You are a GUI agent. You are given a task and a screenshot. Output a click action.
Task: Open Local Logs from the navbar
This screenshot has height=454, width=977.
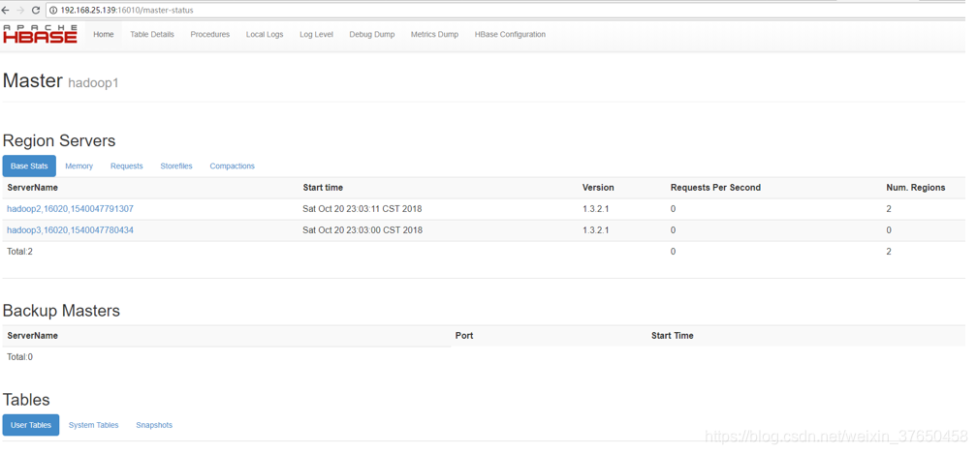[265, 35]
